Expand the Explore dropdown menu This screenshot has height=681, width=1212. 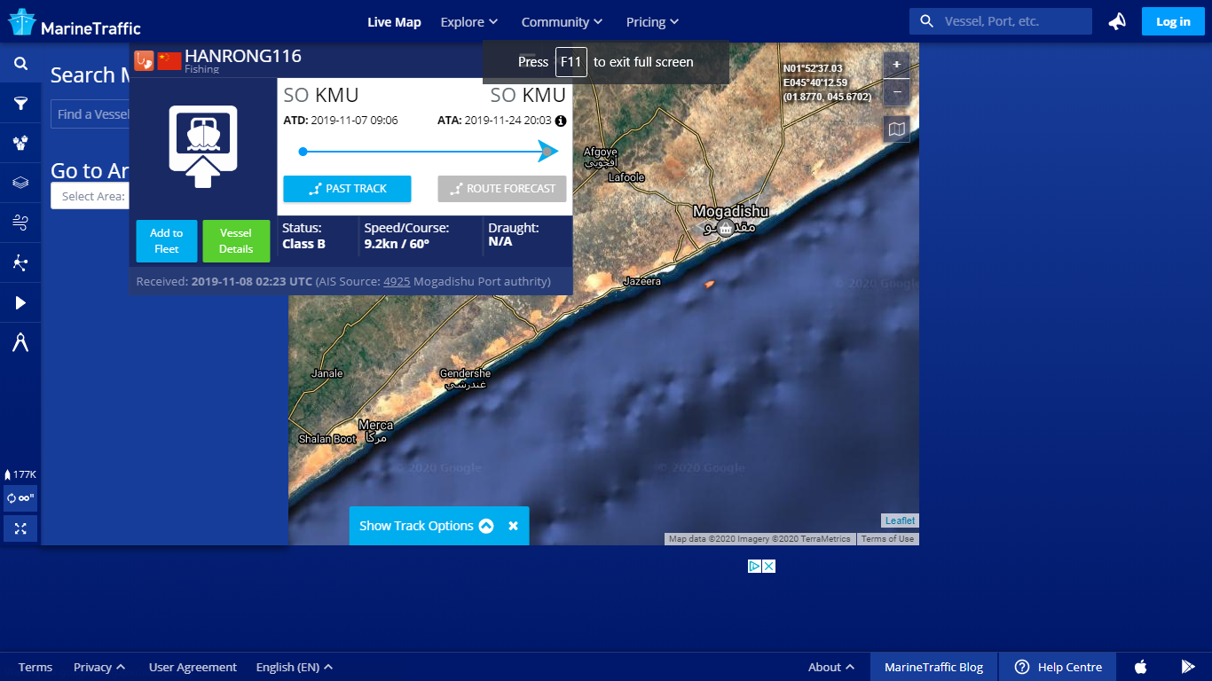click(x=469, y=22)
